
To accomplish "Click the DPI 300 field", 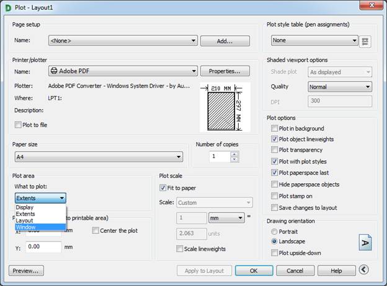I will [x=340, y=101].
